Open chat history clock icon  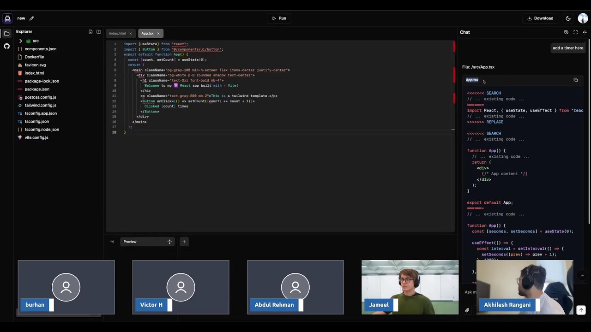[x=566, y=32]
